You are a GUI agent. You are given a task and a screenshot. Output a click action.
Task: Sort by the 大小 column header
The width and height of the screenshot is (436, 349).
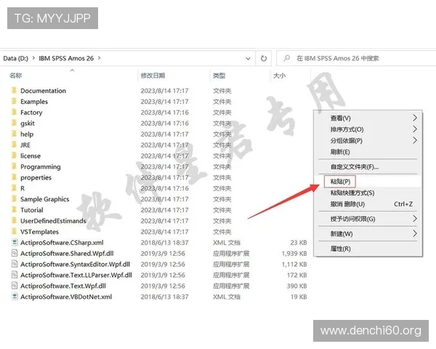pyautogui.click(x=279, y=76)
